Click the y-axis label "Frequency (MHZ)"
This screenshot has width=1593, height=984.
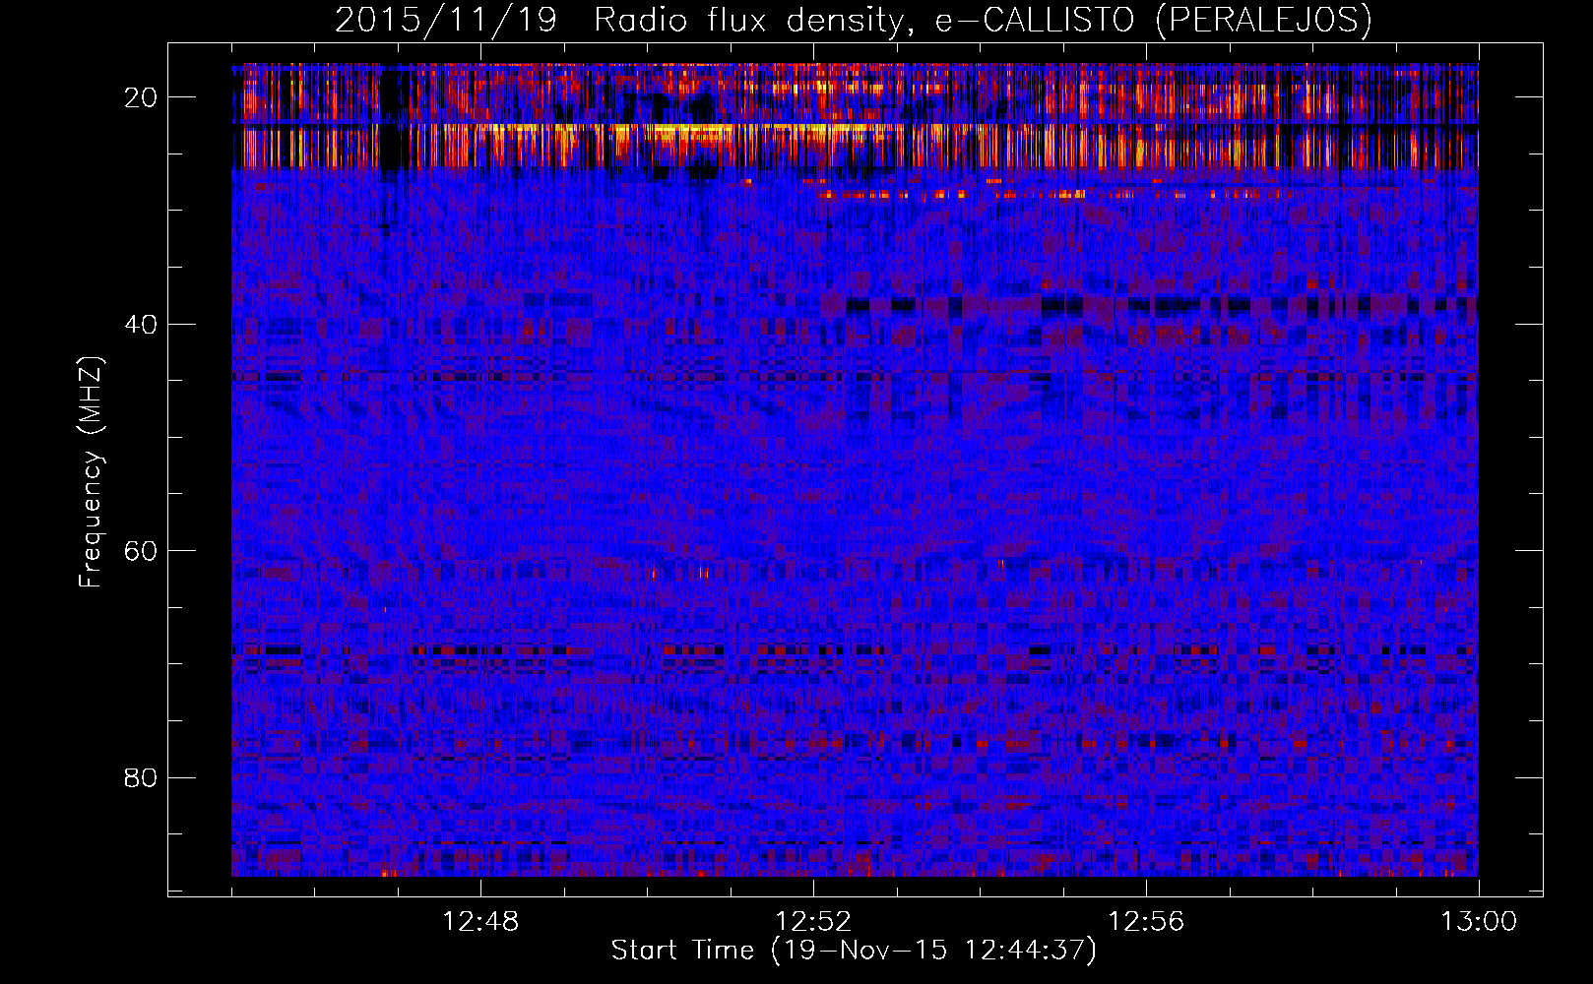click(x=91, y=472)
